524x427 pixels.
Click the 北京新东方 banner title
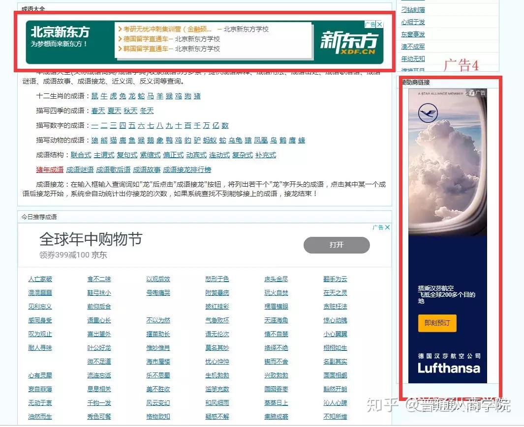pyautogui.click(x=60, y=32)
